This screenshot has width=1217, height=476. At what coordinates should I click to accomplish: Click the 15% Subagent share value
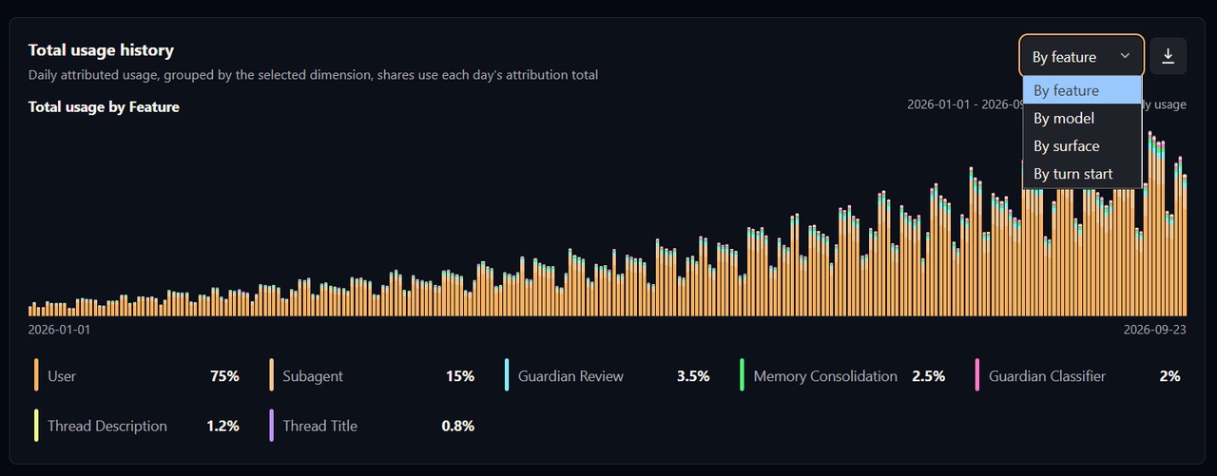pyautogui.click(x=460, y=376)
